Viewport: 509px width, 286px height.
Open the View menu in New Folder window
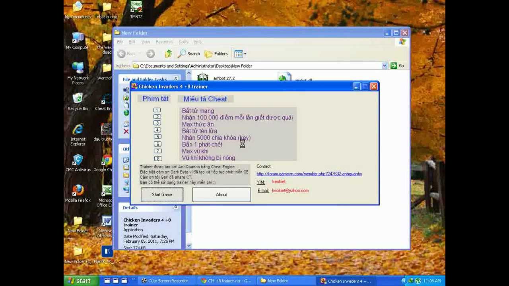146,42
